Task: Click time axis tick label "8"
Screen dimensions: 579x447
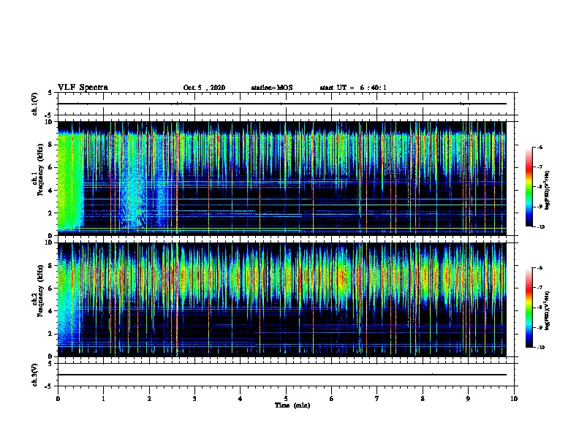Action: coord(423,398)
